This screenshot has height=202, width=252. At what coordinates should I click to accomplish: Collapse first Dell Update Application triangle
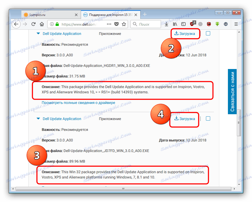(38, 34)
